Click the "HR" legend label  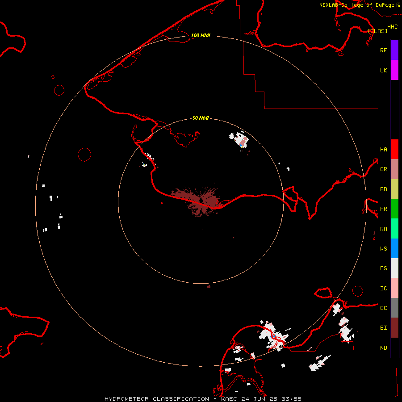pyautogui.click(x=383, y=209)
